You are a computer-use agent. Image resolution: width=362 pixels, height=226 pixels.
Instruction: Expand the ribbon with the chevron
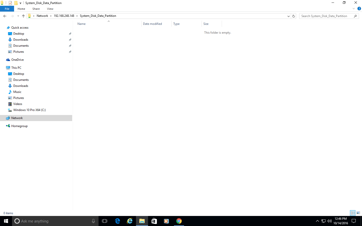(354, 9)
